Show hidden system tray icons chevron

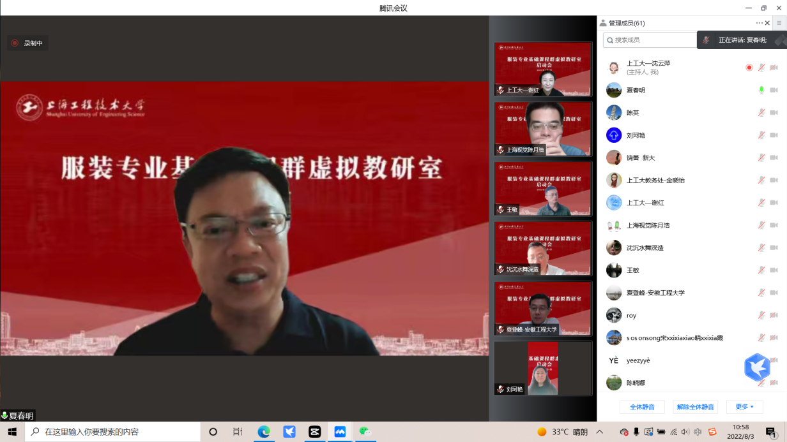[599, 432]
